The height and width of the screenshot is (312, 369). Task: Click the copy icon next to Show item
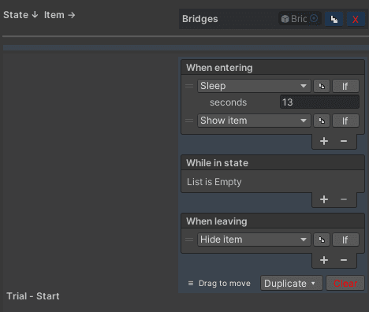pyautogui.click(x=322, y=121)
